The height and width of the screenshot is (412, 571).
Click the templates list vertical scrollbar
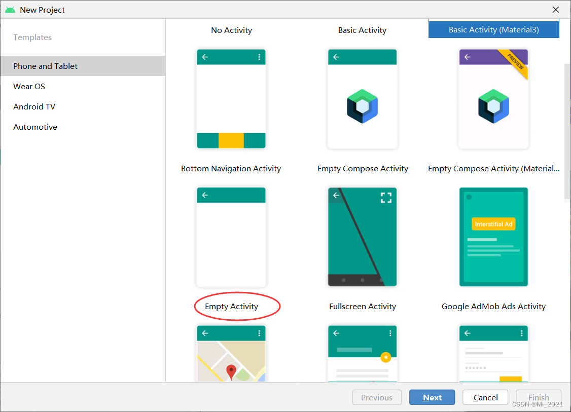(x=567, y=132)
